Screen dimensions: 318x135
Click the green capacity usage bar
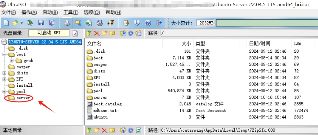click(267, 23)
